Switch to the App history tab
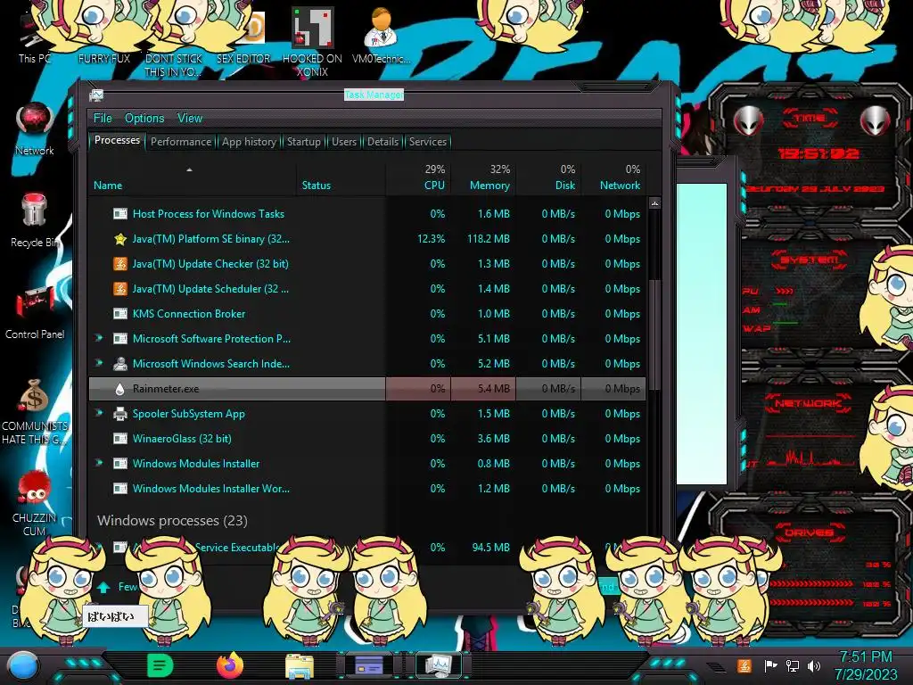Viewport: 913px width, 685px height. click(x=250, y=142)
